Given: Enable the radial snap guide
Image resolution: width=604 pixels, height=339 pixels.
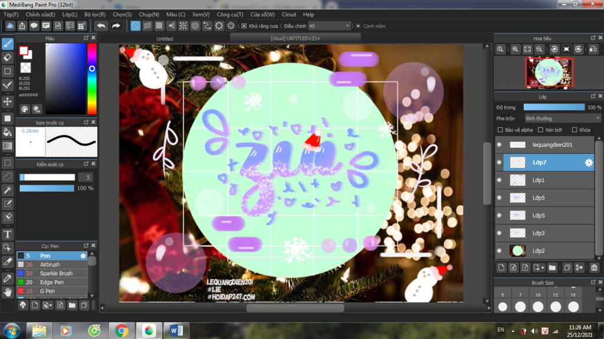Looking at the screenshot, I should coord(183,26).
